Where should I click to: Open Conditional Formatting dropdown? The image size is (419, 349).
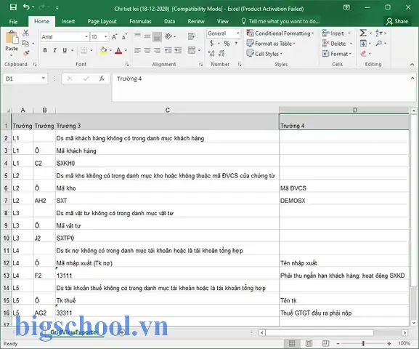(280, 33)
